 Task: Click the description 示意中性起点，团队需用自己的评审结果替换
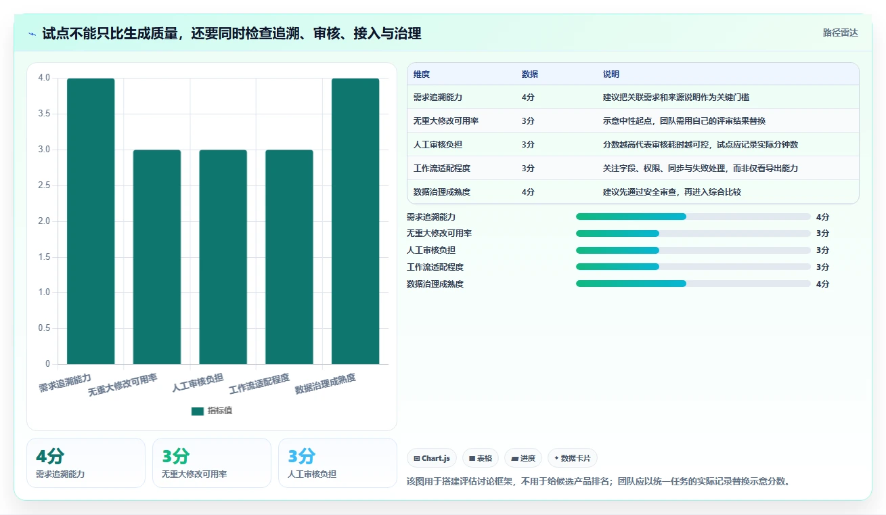(684, 121)
